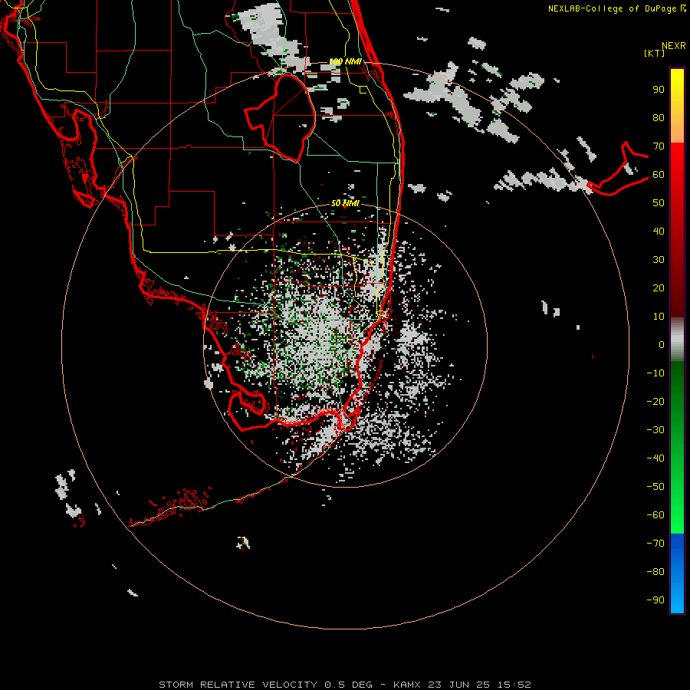The height and width of the screenshot is (690, 690).
Task: Click the STORM RELATIVE VELOCITY caption text
Action: (238, 685)
